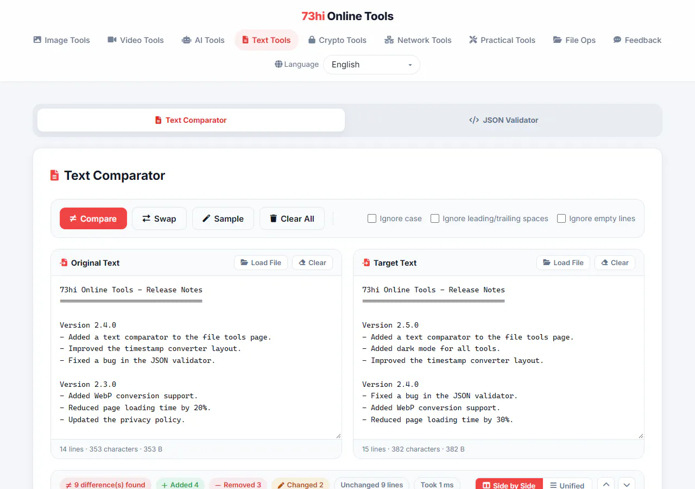Load File into Target Text
Image resolution: width=695 pixels, height=489 pixels.
tap(564, 262)
